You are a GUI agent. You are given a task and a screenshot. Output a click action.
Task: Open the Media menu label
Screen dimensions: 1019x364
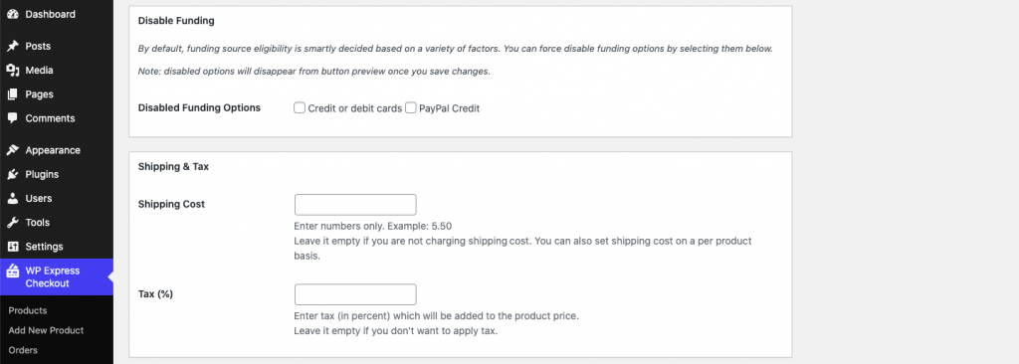(39, 71)
